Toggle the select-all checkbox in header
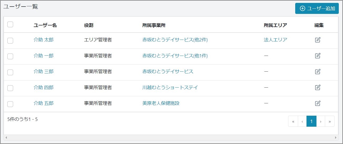The width and height of the screenshot is (343, 144). tap(10, 24)
